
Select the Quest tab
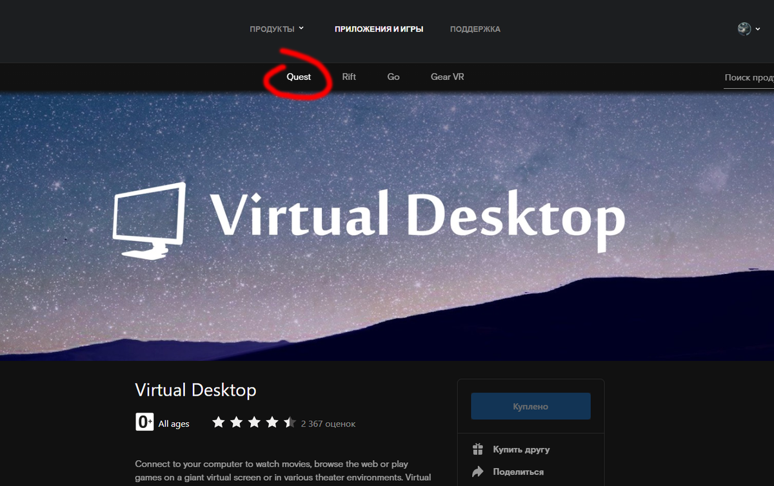click(x=299, y=77)
